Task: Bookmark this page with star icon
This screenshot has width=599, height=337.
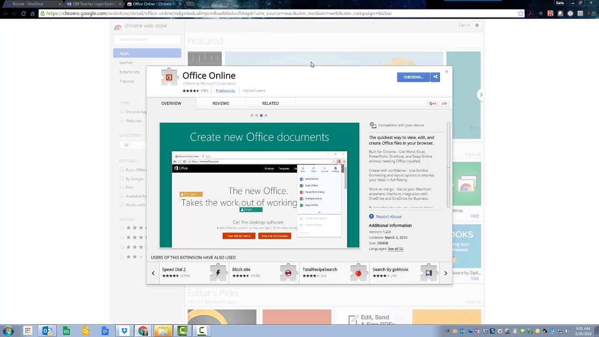Action: point(520,14)
